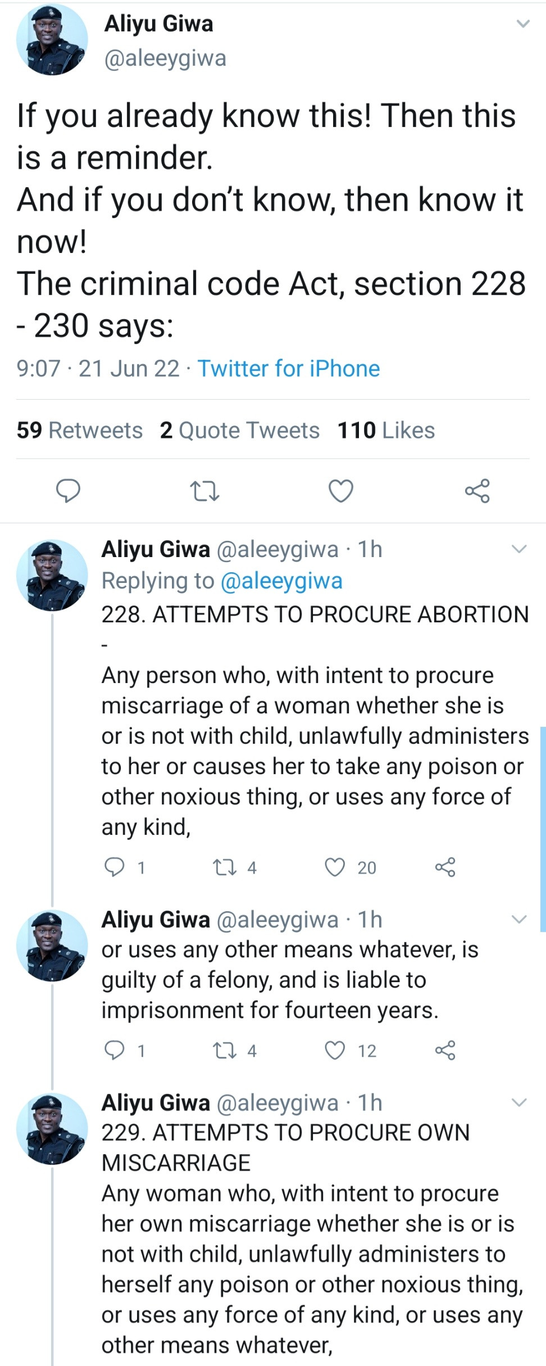
Task: Share the 'fourteen years' tweet
Action: click(x=445, y=1050)
